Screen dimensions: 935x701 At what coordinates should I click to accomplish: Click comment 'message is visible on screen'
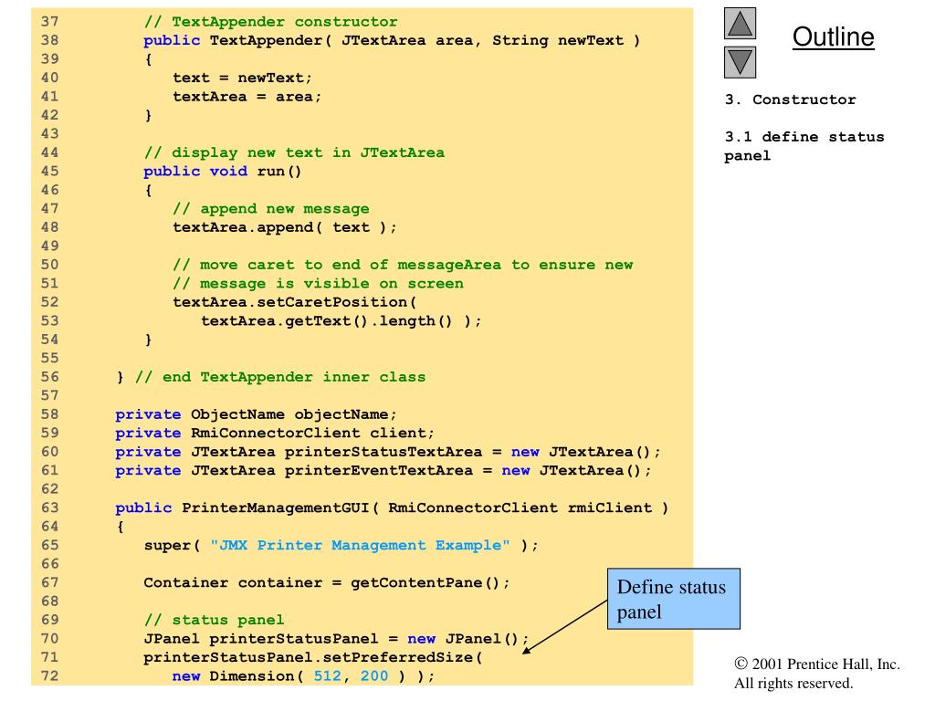pos(319,284)
